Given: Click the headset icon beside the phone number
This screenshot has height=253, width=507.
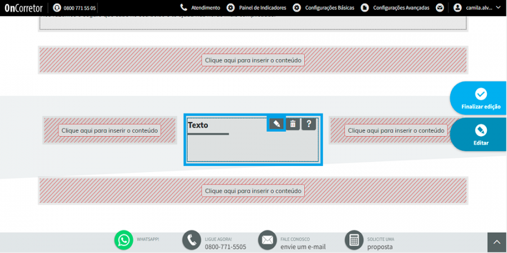Looking at the screenshot, I should point(57,8).
